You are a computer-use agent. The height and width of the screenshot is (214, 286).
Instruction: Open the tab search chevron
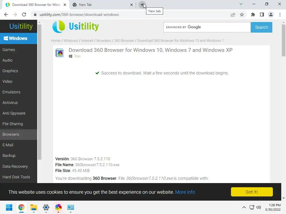click(x=241, y=4)
